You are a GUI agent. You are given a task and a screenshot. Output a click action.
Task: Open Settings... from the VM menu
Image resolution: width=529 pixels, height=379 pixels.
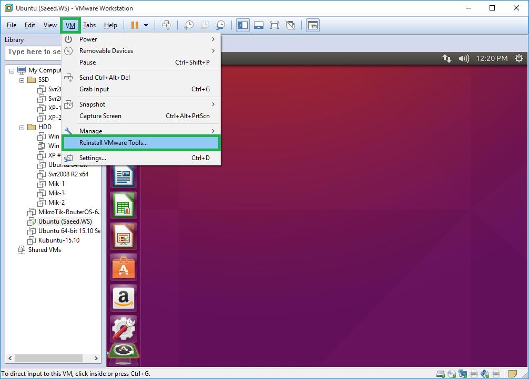tap(141, 158)
